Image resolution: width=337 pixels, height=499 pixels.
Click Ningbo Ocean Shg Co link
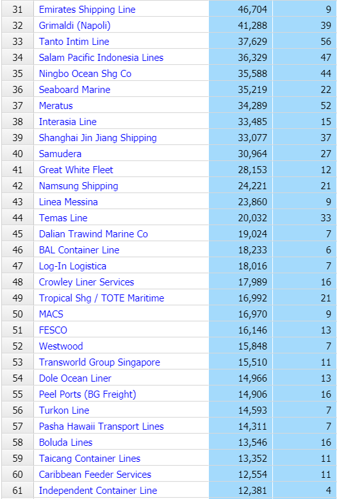pos(85,74)
